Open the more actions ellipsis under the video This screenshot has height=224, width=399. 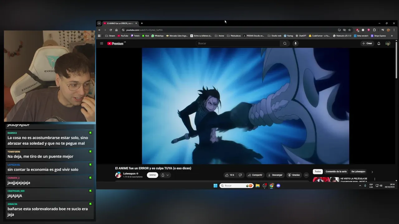tap(306, 175)
